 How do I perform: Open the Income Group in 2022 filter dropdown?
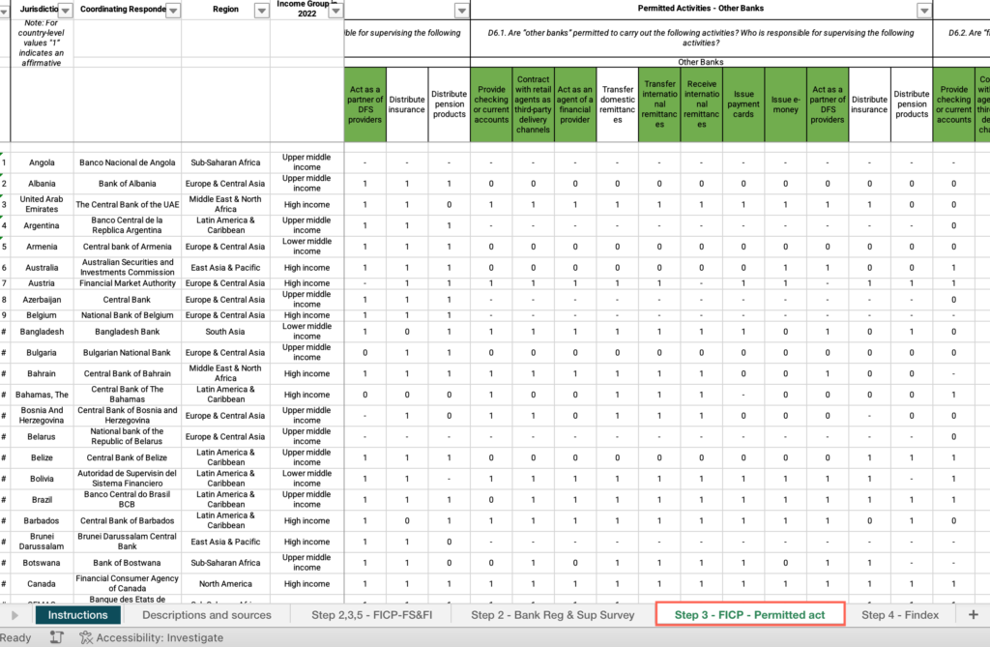335,10
